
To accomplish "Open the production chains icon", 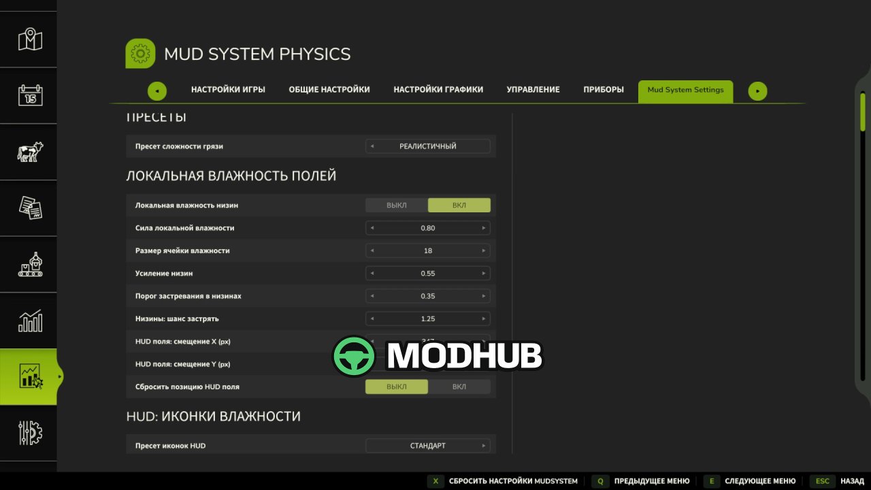I will coord(30,264).
